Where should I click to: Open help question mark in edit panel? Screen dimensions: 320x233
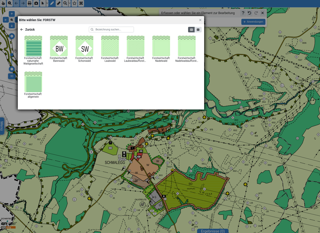click(x=243, y=13)
